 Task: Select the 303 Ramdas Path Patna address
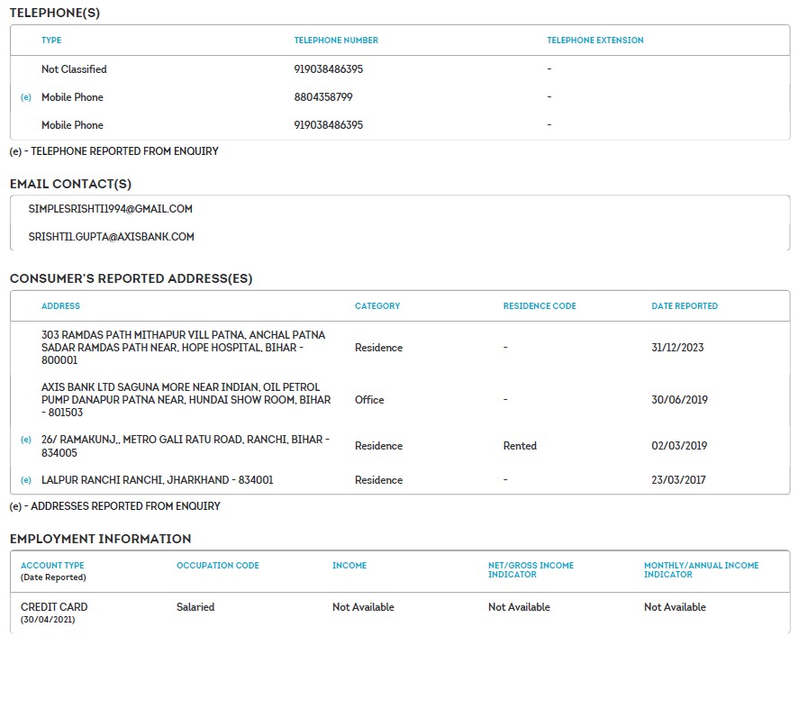pyautogui.click(x=183, y=347)
